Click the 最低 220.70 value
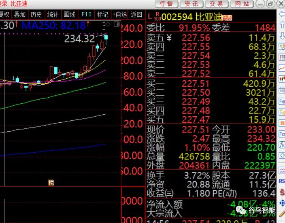Image resolution: width=285 pixels, height=223 pixels. tap(262, 147)
